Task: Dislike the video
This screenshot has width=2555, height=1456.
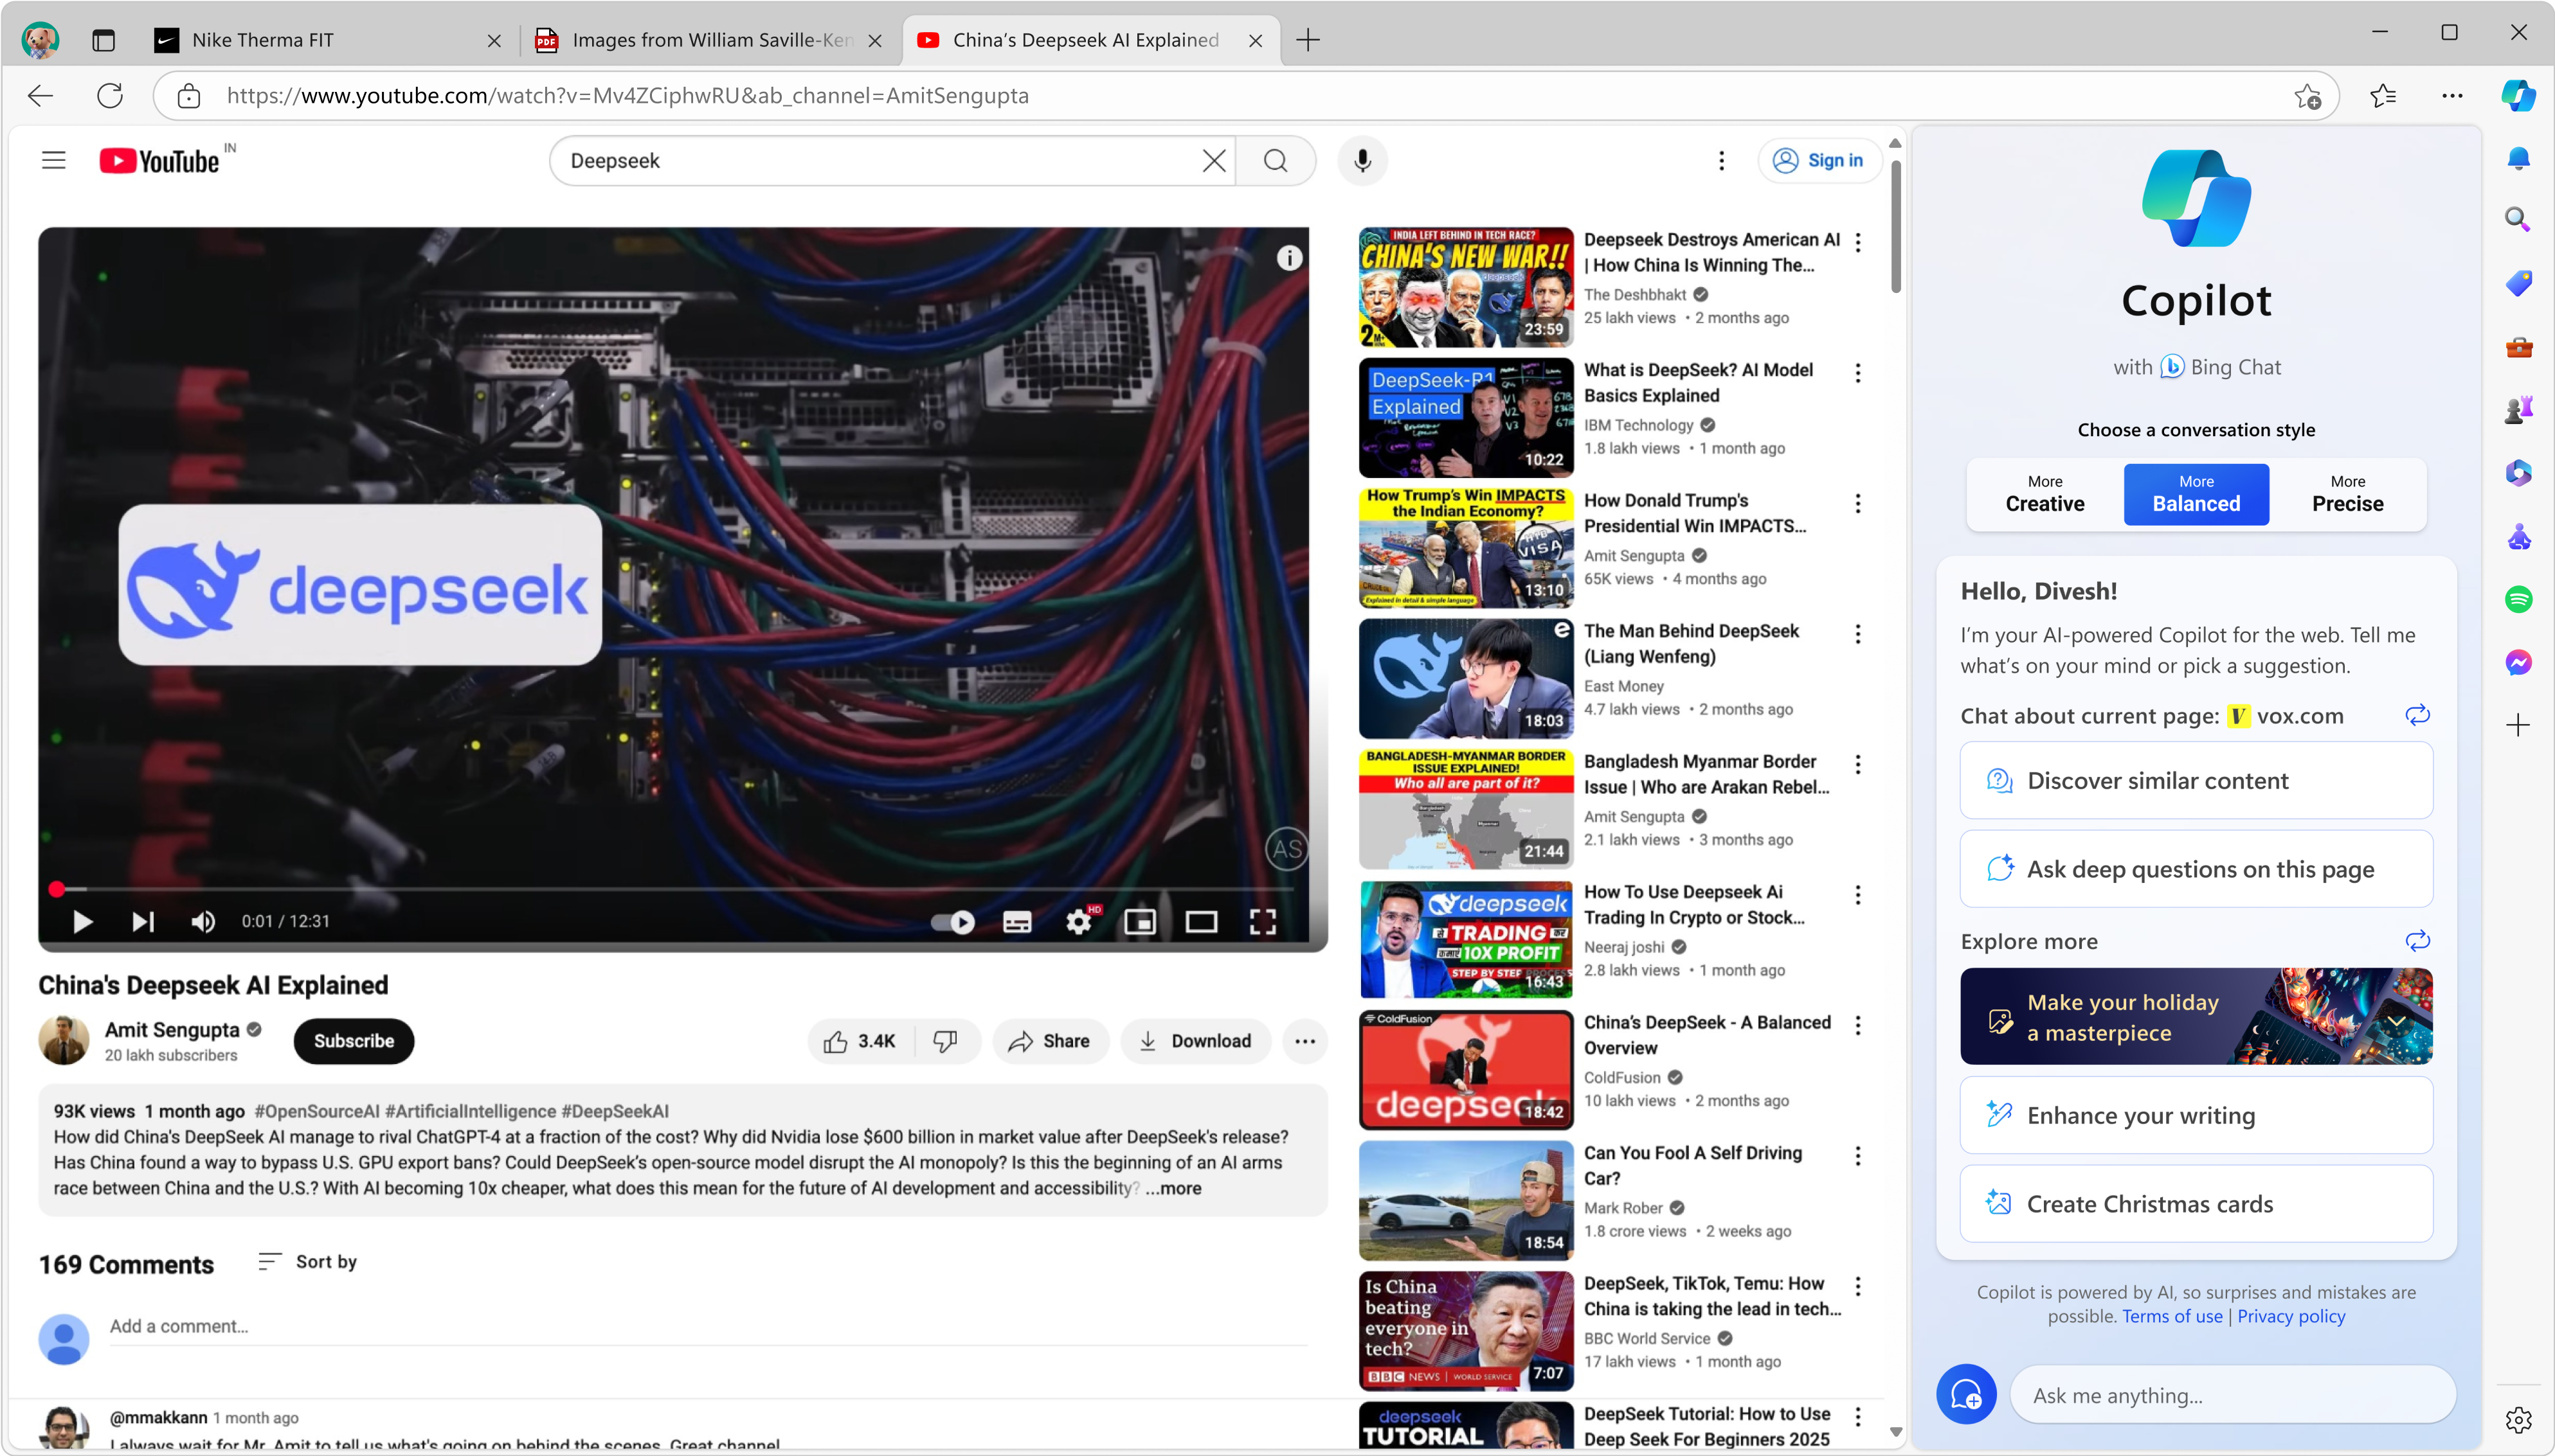Action: tap(944, 1041)
